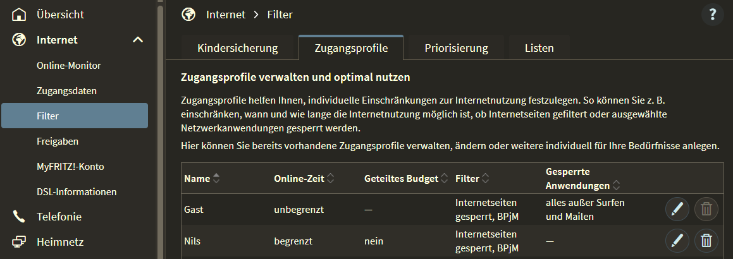Sort by Geteiltes Budget column
This screenshot has width=733, height=259.
(445, 179)
